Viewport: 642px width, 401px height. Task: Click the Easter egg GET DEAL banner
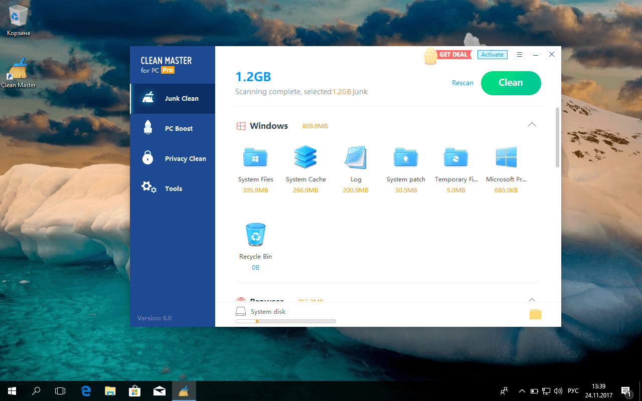tap(447, 56)
